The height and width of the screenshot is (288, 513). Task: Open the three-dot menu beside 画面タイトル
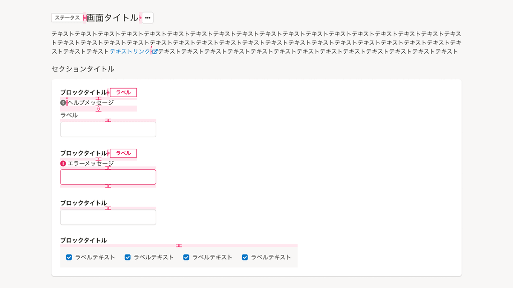(x=148, y=18)
